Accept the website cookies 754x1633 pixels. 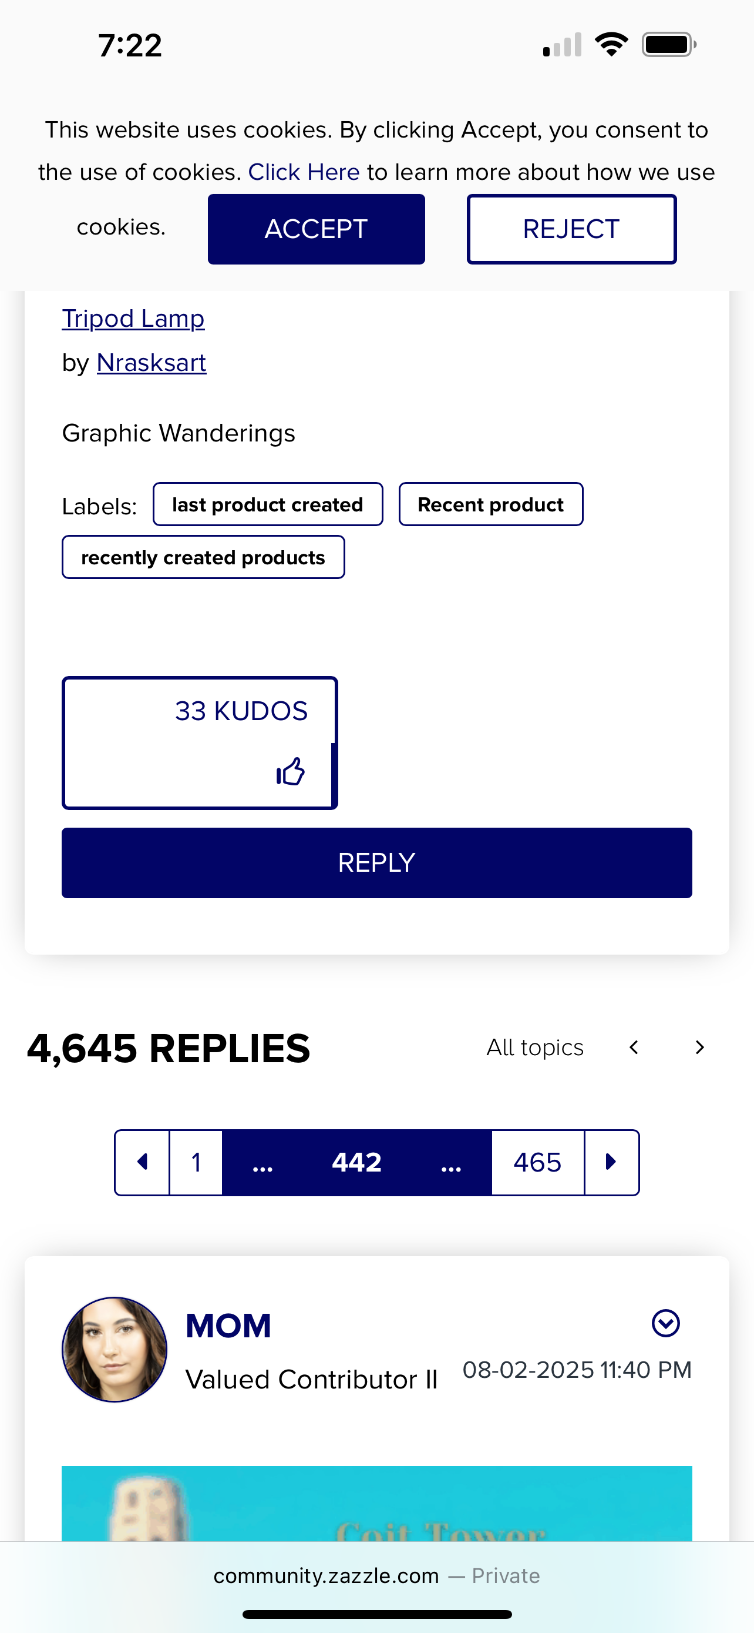[x=316, y=229]
